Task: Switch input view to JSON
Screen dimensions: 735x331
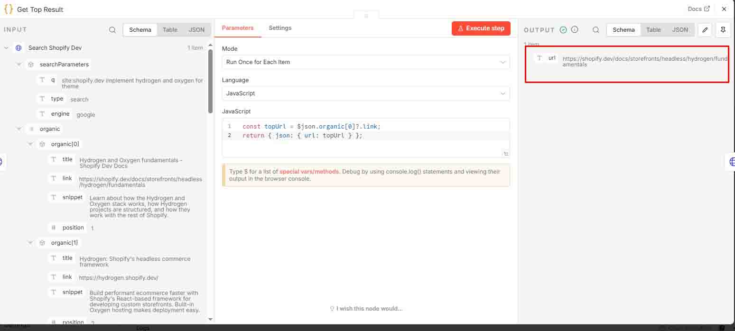Action: [x=196, y=30]
